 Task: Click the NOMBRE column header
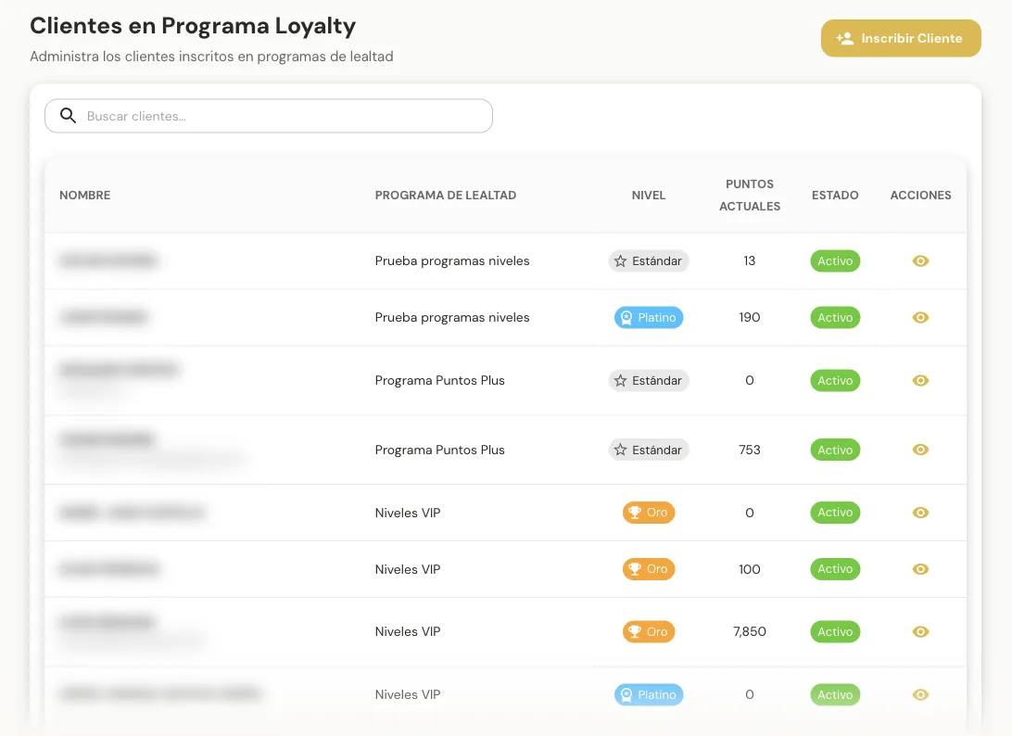pyautogui.click(x=84, y=195)
